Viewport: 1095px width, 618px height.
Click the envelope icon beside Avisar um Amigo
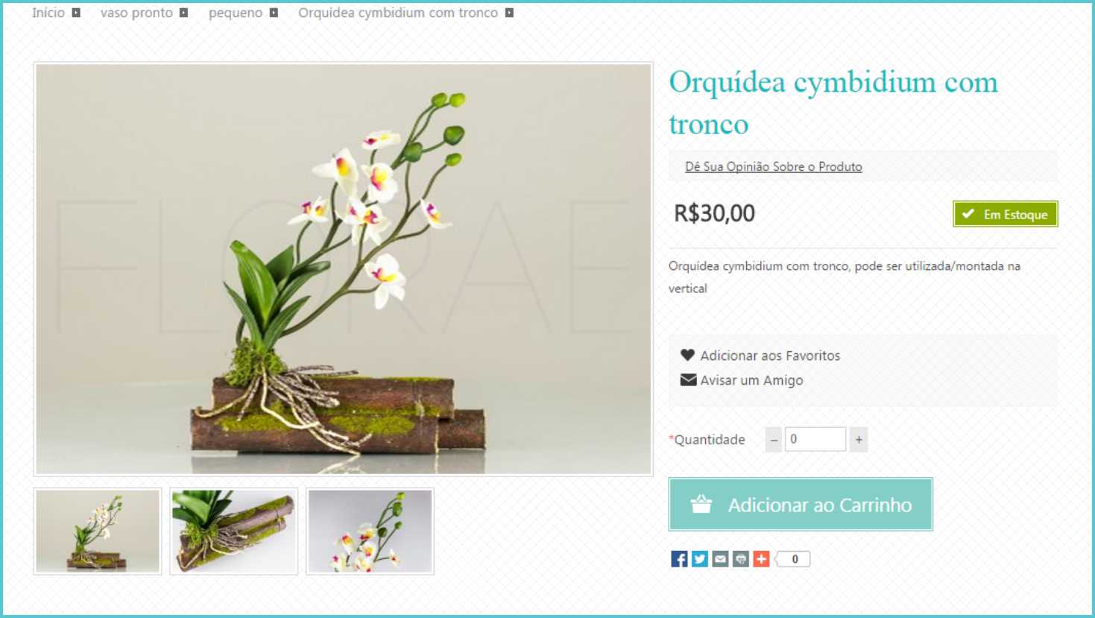[x=688, y=380]
